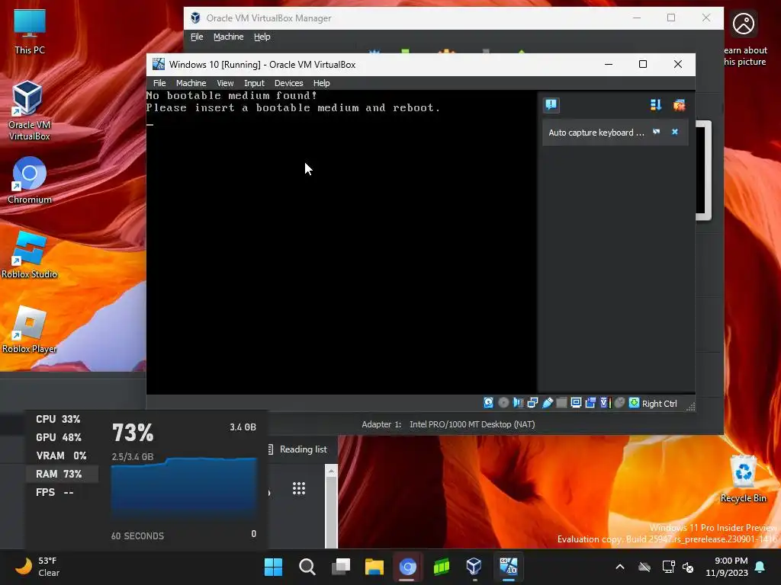Switch to Chromium in the taskbar
This screenshot has height=585, width=781.
click(x=407, y=567)
